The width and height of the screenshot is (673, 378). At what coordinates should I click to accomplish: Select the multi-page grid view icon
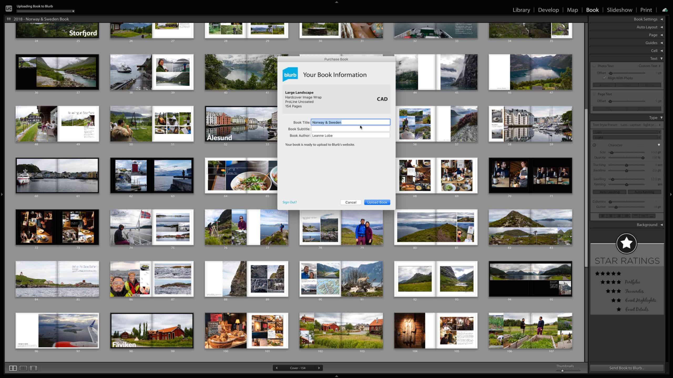pyautogui.click(x=13, y=369)
